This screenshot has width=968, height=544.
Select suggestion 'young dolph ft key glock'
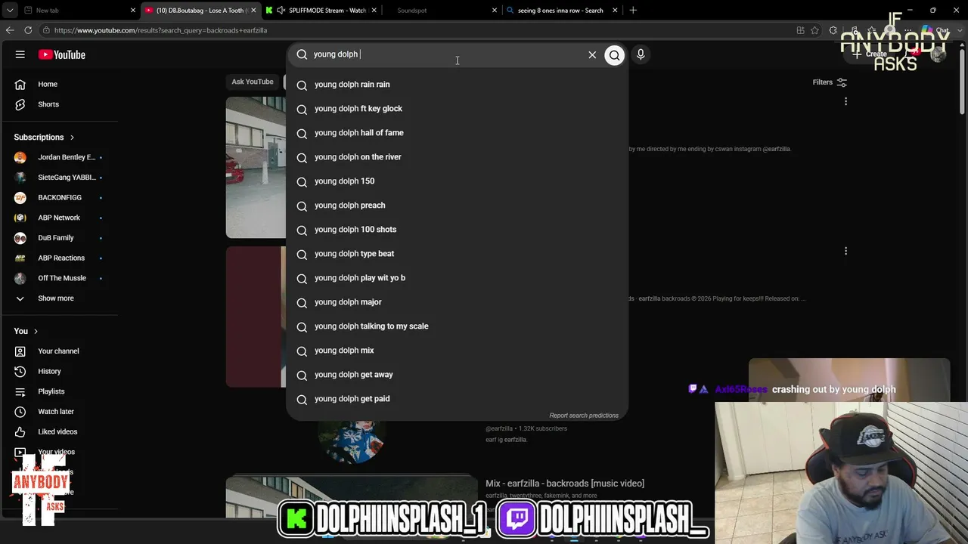pyautogui.click(x=457, y=109)
